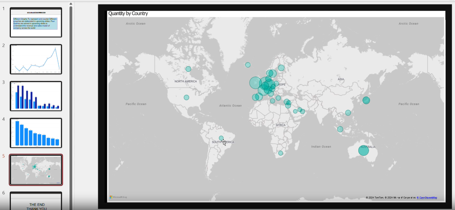Click the South America (Brazil) bubble
Viewport: 455px width, 210px height.
[221, 138]
